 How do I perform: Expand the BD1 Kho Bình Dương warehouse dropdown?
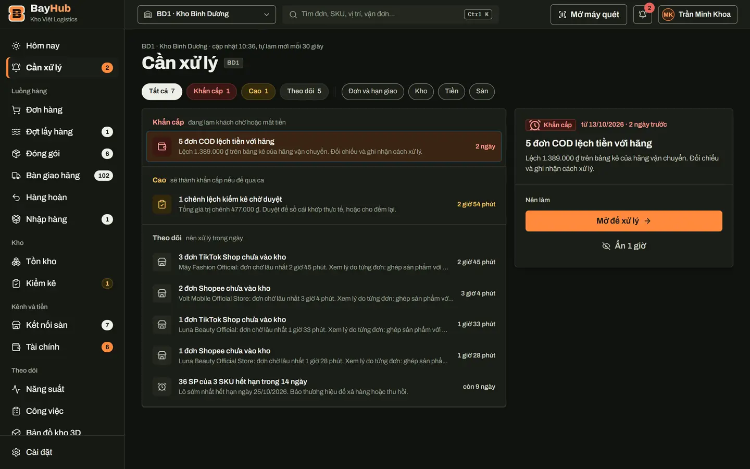pyautogui.click(x=207, y=15)
